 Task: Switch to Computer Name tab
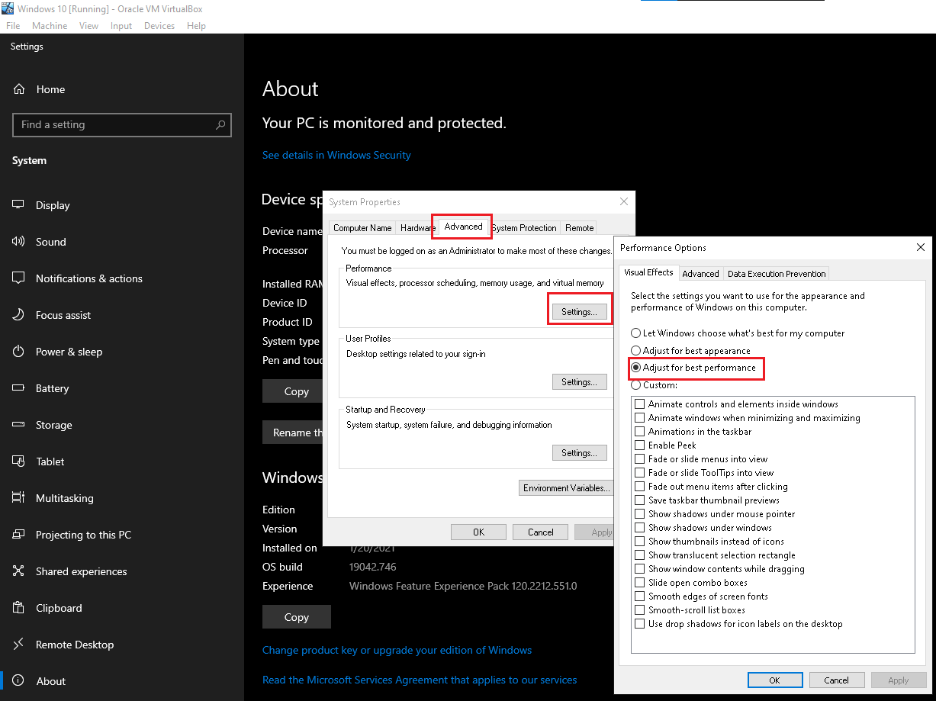point(362,228)
